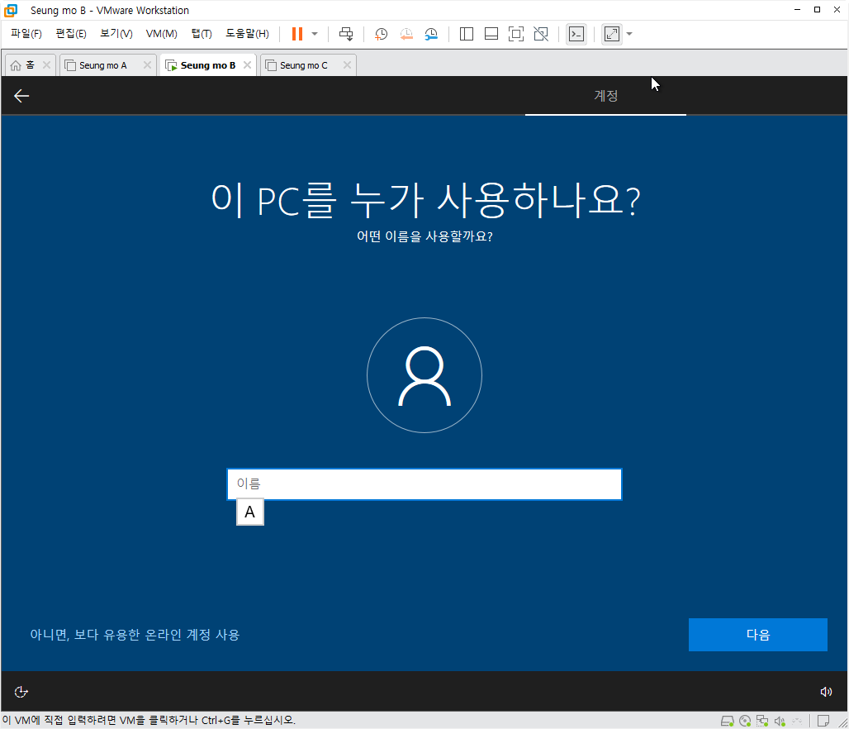Expand the stretch guest dropdown arrow
This screenshot has width=849, height=729.
coord(629,34)
